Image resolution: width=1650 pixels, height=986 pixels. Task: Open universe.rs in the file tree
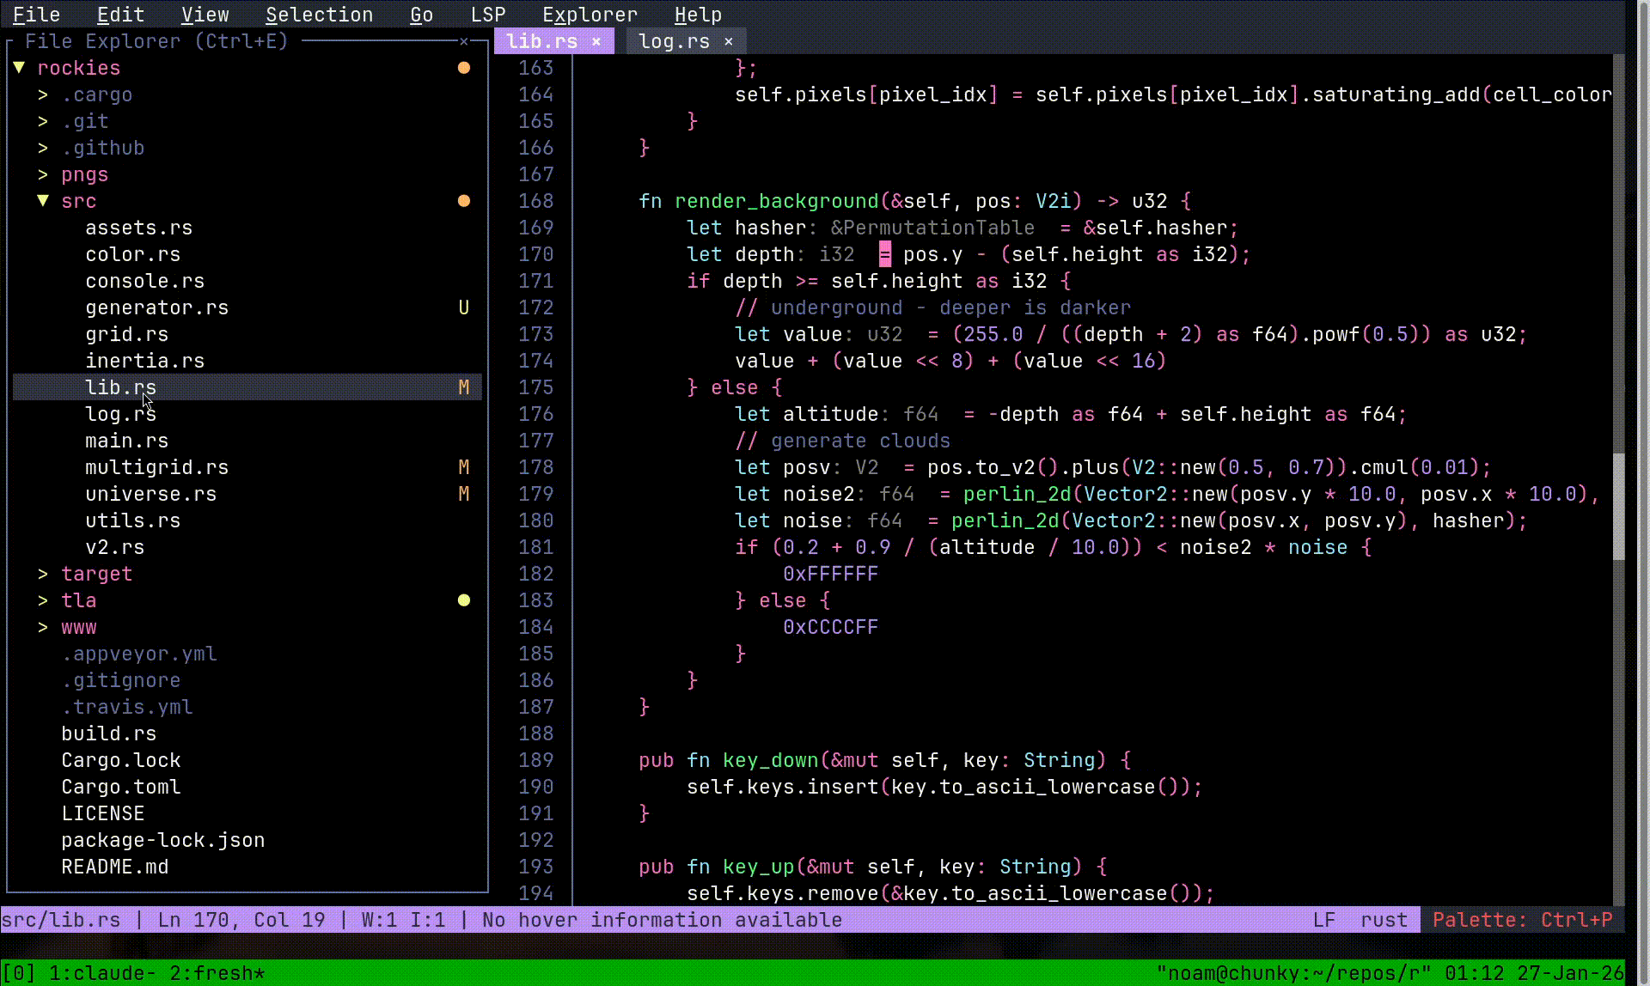(x=150, y=494)
